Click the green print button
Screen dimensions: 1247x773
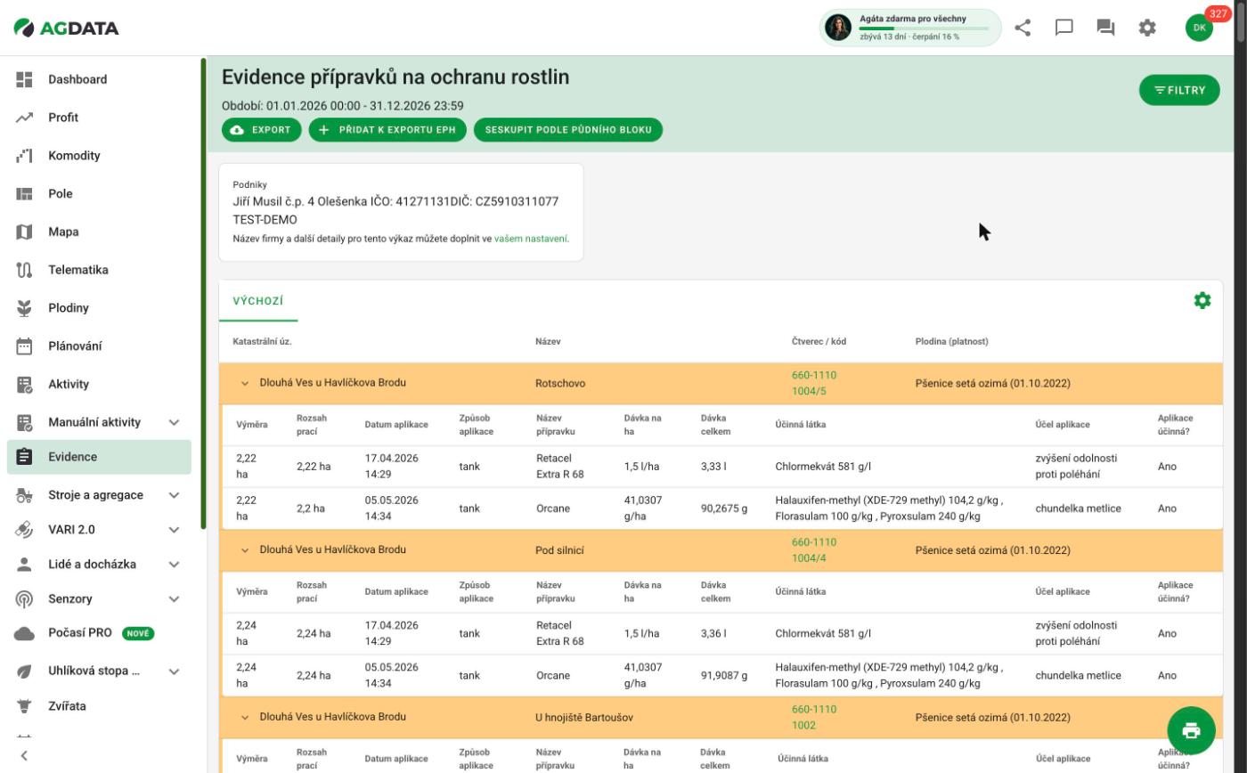(x=1191, y=730)
